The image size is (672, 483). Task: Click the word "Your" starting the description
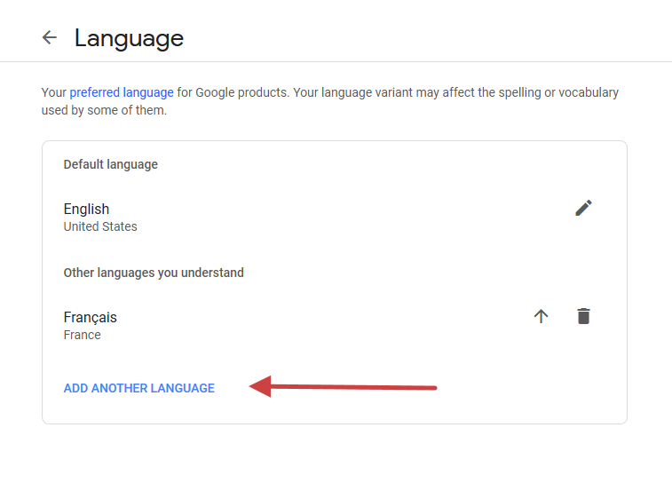pos(53,92)
